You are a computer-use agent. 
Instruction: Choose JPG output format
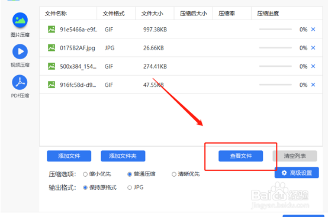pyautogui.click(x=130, y=187)
